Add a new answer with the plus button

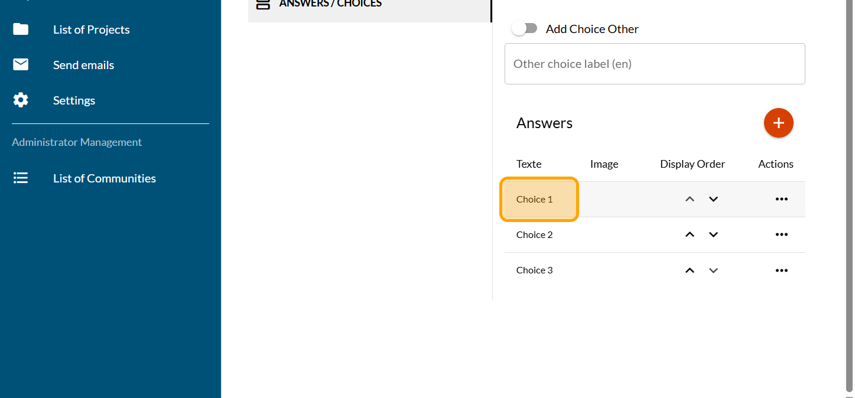778,123
